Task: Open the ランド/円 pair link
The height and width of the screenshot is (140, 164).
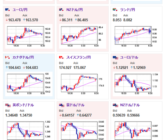Action: 127,10
